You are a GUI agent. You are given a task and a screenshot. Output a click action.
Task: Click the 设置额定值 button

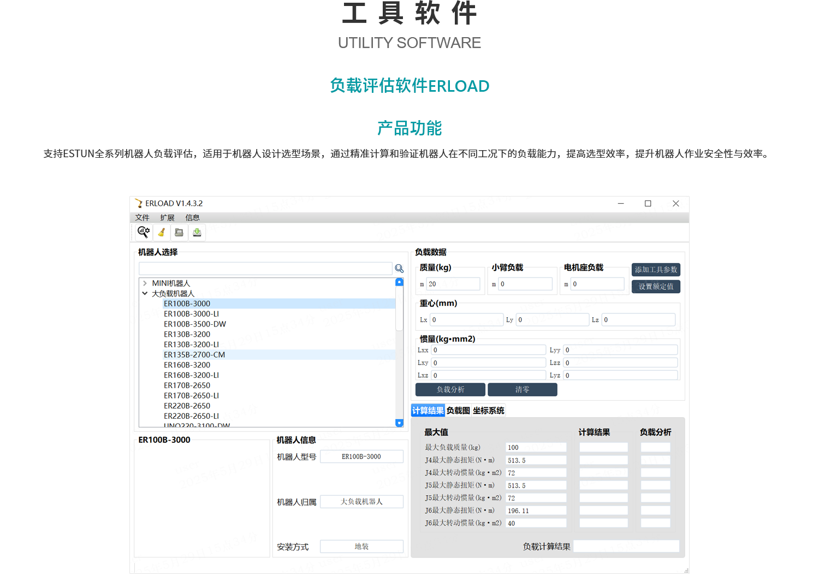click(x=656, y=286)
